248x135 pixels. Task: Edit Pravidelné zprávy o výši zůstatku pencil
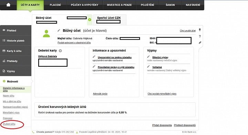pyautogui.click(x=94, y=66)
